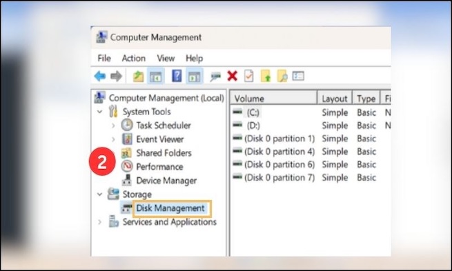This screenshot has height=271, width=452.
Task: Select Shared Folders in the tree
Action: tap(164, 153)
